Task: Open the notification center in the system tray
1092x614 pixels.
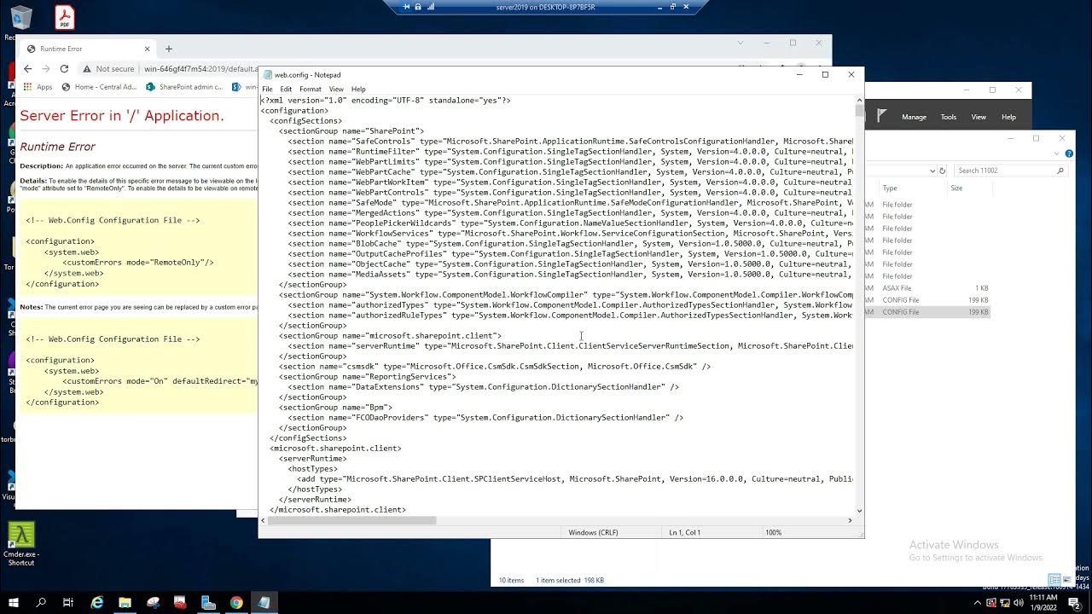Action: [1075, 602]
